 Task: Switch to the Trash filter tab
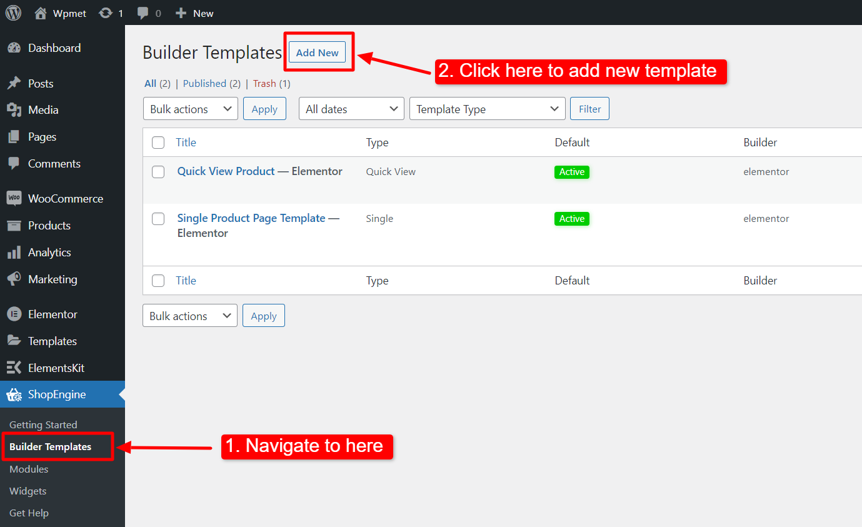[x=264, y=83]
